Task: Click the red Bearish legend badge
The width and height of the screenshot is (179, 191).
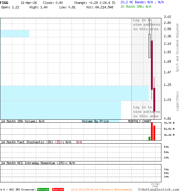Action: pos(58,190)
